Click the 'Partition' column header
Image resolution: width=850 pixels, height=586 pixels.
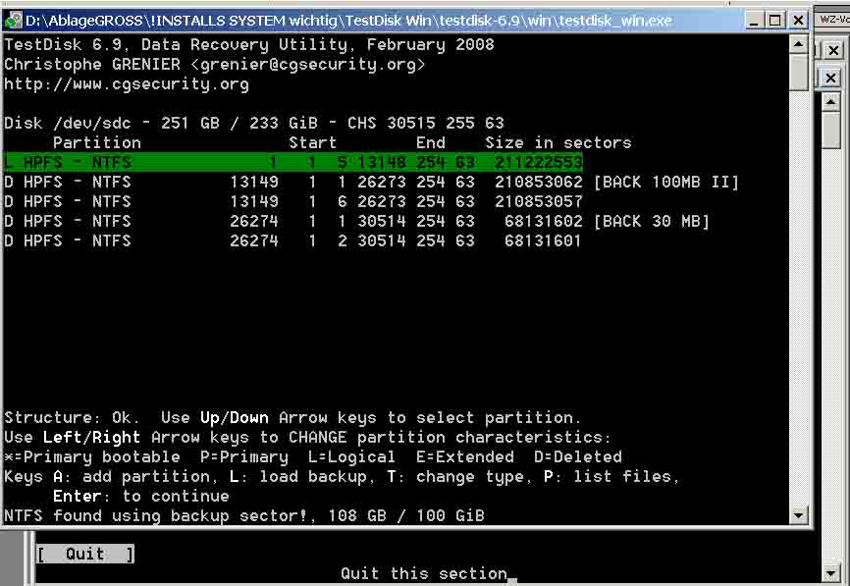(97, 142)
